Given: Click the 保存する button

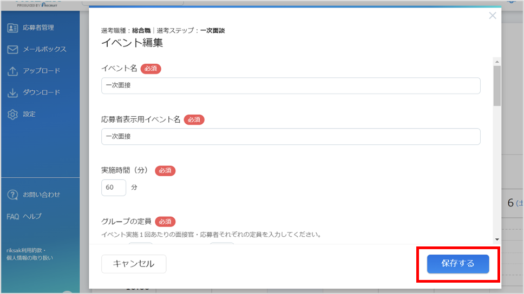Looking at the screenshot, I should point(458,264).
